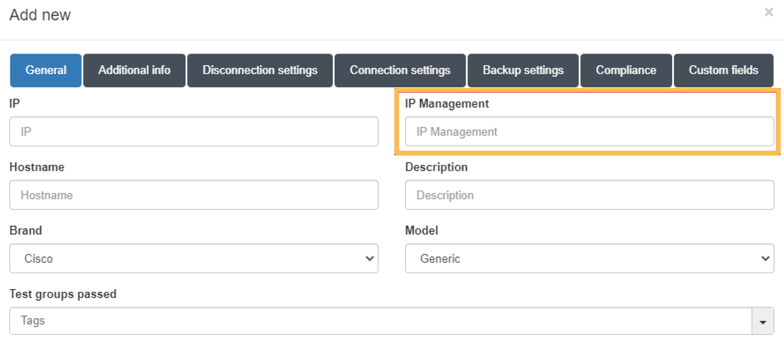
Task: Click into the IP input field
Action: click(194, 132)
